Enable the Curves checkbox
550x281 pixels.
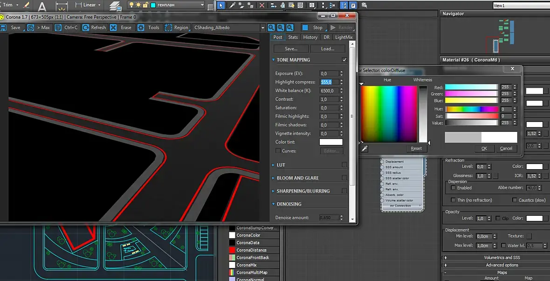(x=278, y=151)
